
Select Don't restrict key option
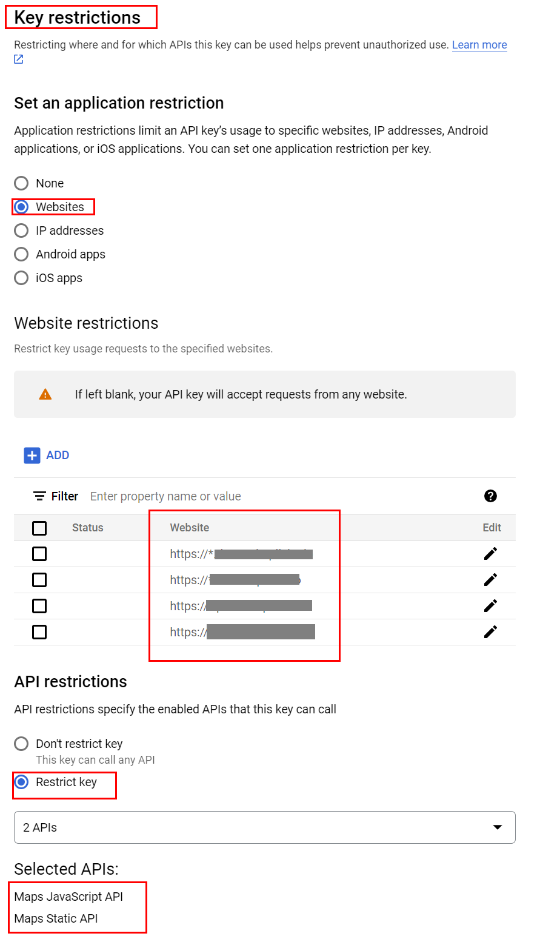coord(21,744)
